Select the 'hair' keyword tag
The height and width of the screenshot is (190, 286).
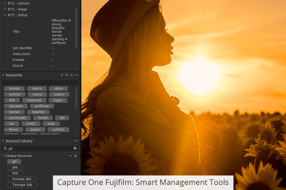(12, 123)
